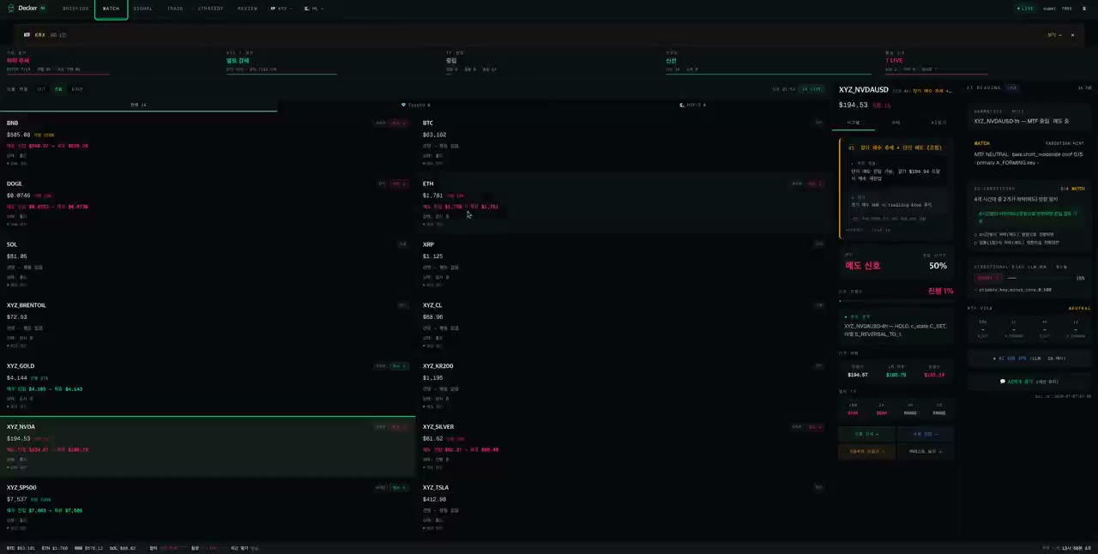Viewport: 1098px width, 554px height.
Task: Click the green badge on XYZ_GOLD card
Action: (399, 366)
